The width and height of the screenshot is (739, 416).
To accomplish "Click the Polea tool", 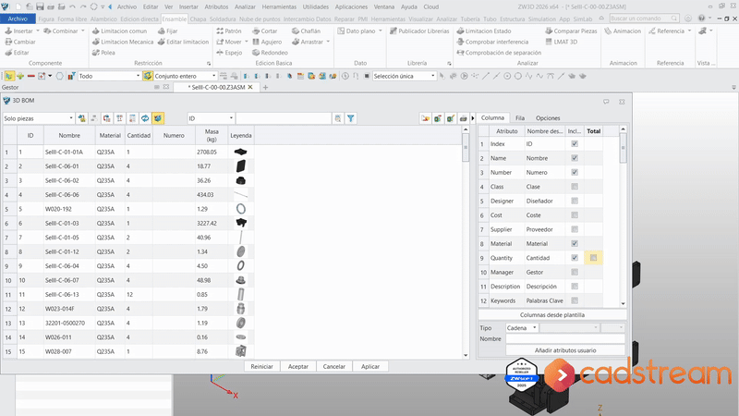I will [x=103, y=53].
